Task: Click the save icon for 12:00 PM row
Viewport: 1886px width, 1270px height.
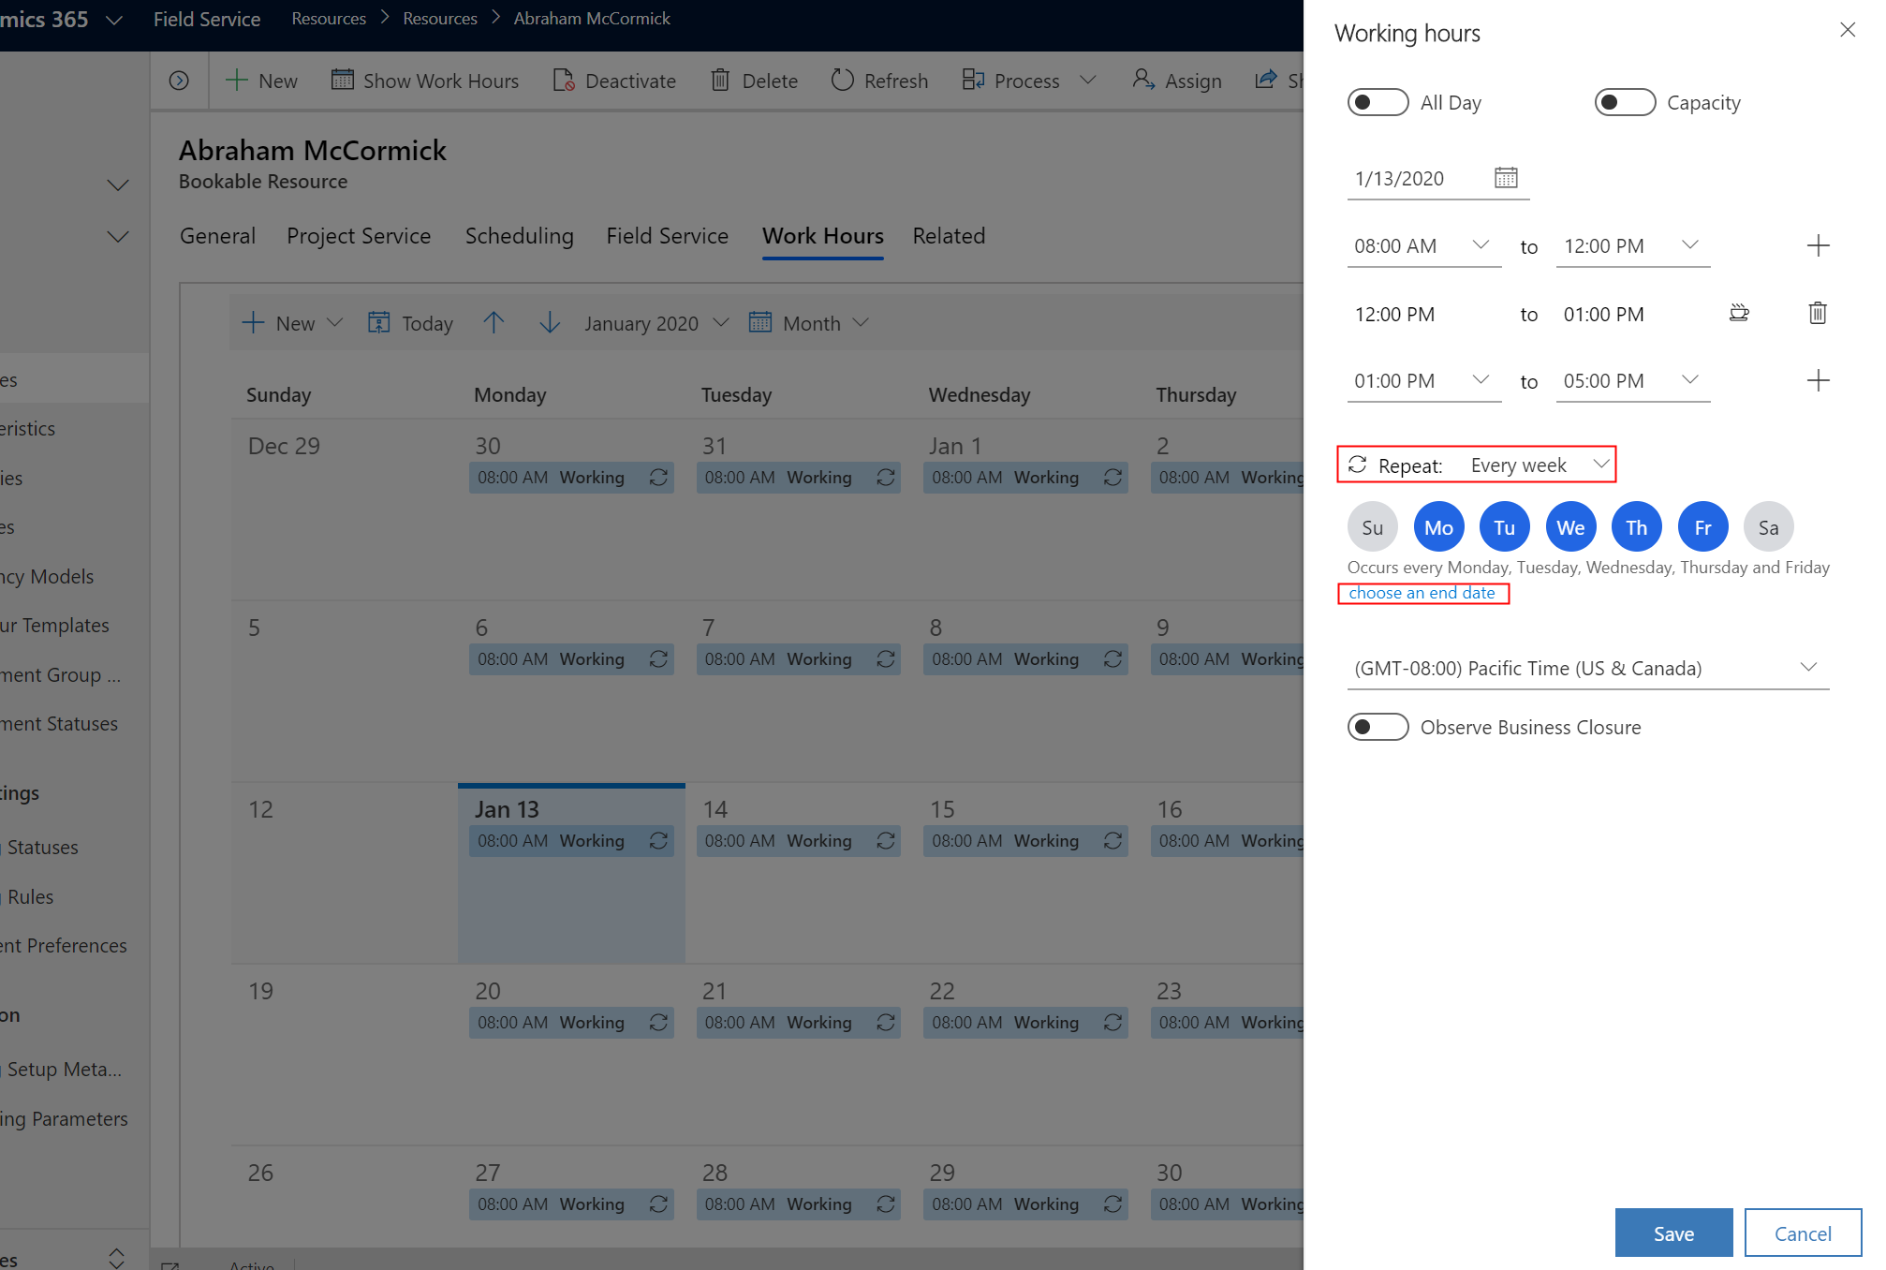Action: tap(1742, 312)
